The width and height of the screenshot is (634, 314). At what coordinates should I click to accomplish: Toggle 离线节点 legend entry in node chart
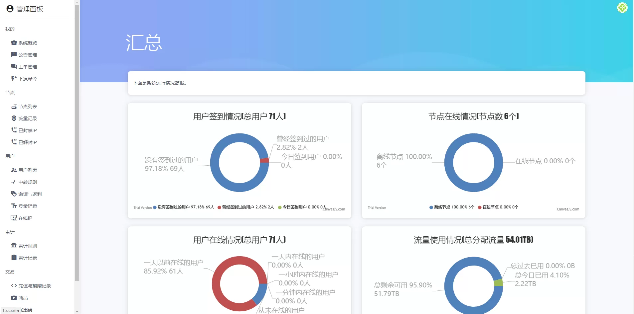pyautogui.click(x=452, y=207)
